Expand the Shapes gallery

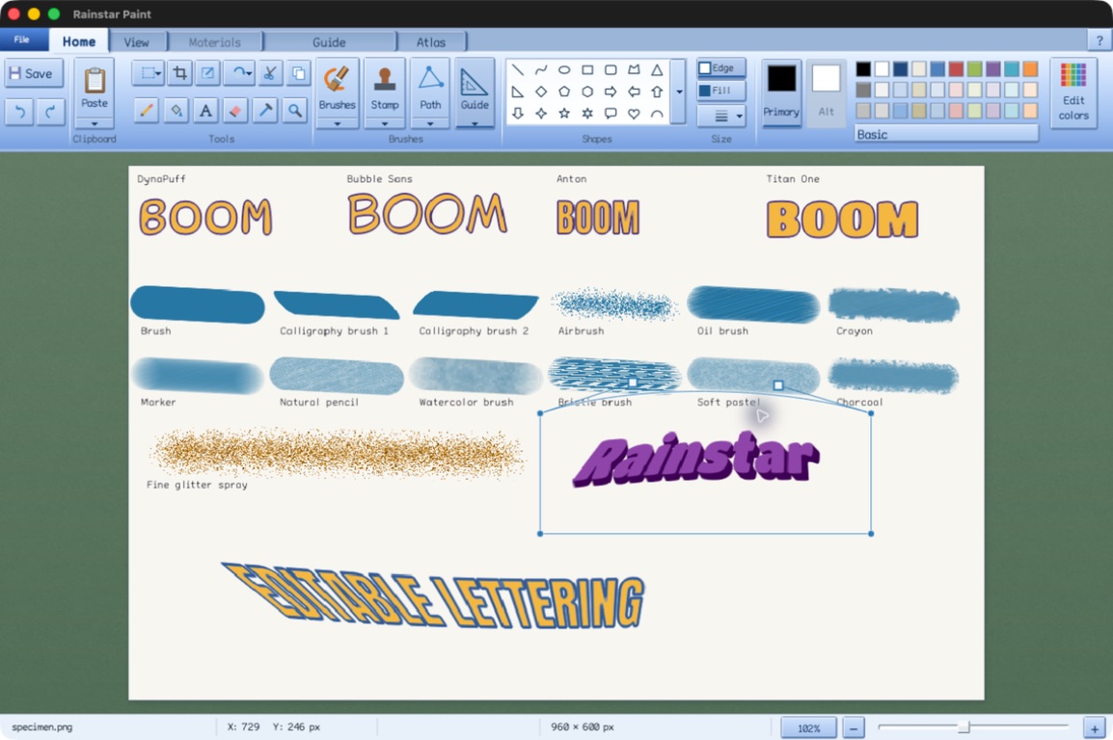[x=679, y=92]
